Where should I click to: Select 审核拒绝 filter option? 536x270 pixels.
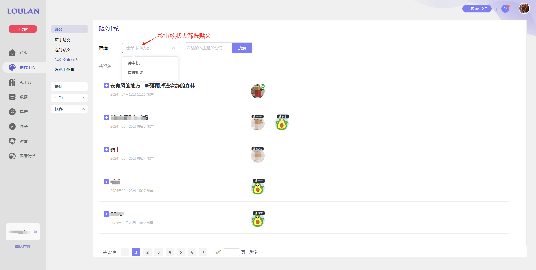point(136,72)
